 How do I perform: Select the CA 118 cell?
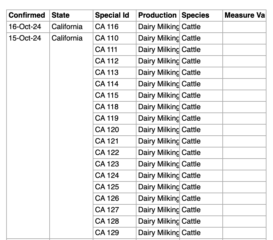point(107,107)
